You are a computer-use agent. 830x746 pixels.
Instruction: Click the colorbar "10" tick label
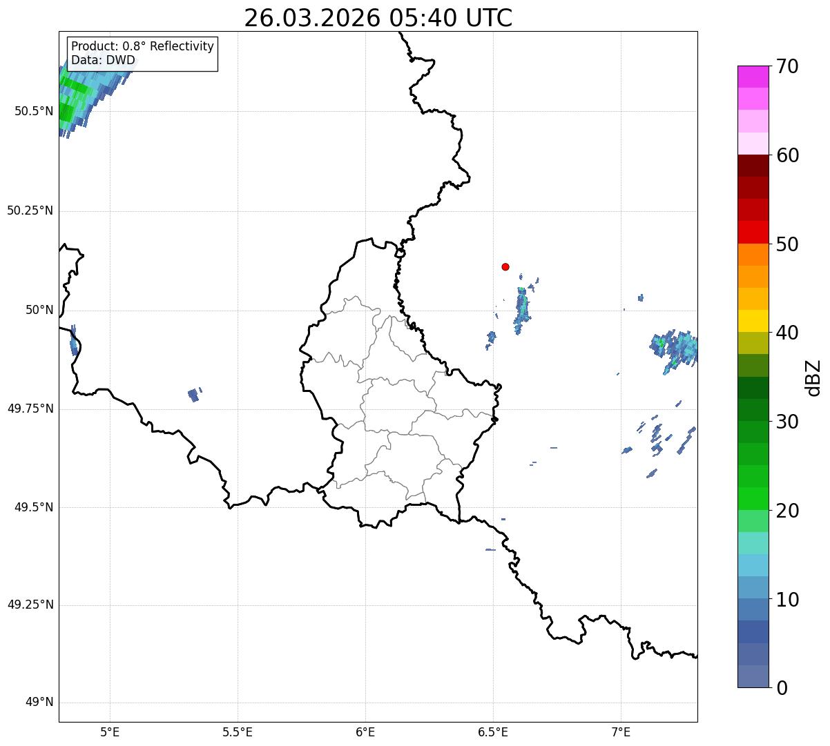pos(787,600)
